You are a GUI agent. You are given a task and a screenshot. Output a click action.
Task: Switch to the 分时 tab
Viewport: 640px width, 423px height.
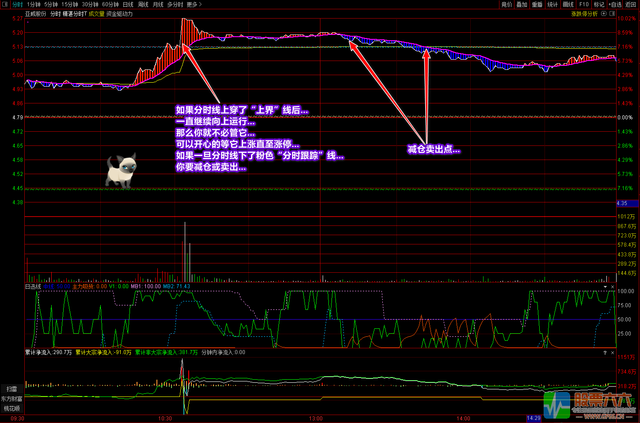[x=17, y=4]
